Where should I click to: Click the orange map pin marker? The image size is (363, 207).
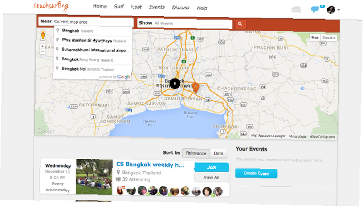click(x=196, y=88)
